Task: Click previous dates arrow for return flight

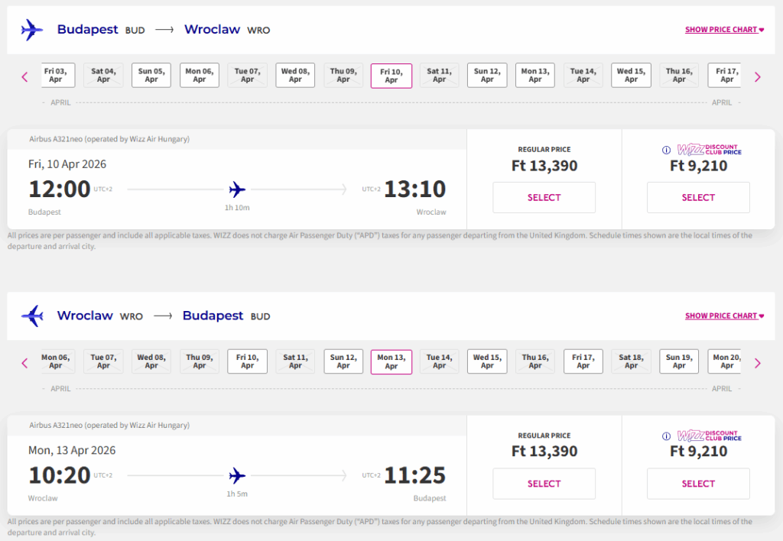Action: click(24, 363)
